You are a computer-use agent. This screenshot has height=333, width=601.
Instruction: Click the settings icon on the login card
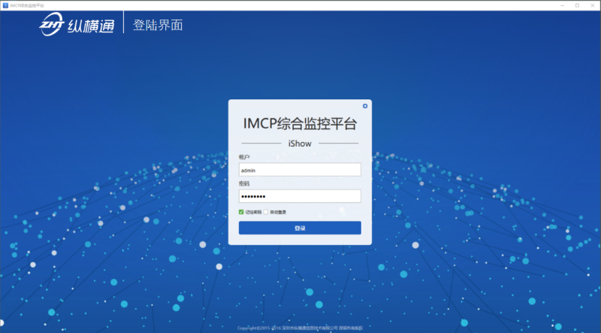(365, 106)
